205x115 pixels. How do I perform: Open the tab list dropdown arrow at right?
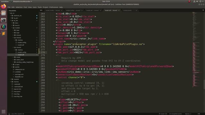coord(203,10)
